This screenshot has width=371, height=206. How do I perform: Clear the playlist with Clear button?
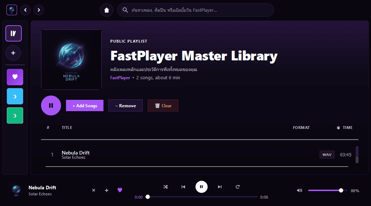coord(163,105)
